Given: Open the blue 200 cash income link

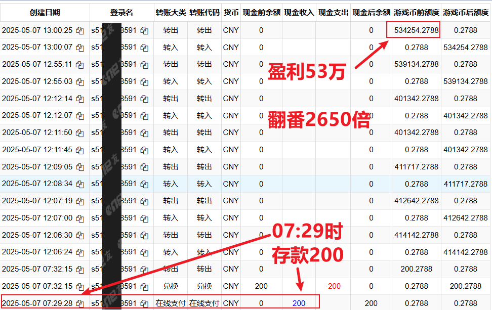Looking at the screenshot, I should 299,303.
